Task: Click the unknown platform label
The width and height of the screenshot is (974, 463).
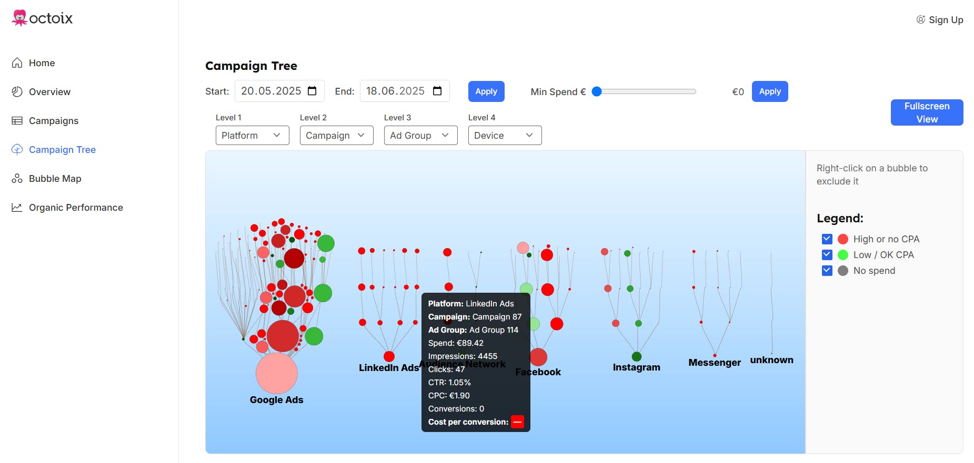Action: pos(772,360)
